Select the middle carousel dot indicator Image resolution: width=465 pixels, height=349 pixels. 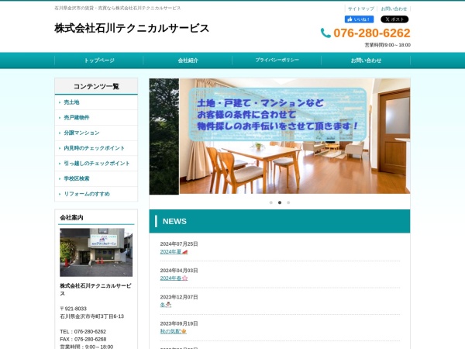pos(280,202)
